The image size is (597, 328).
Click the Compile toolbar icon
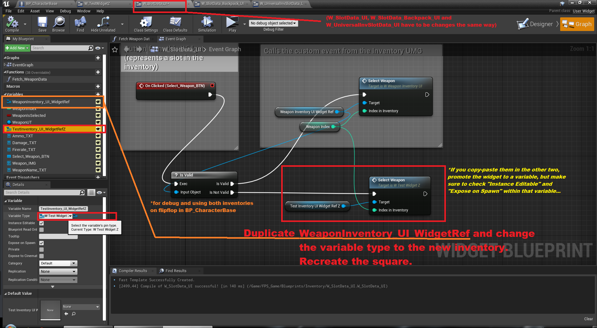click(12, 24)
